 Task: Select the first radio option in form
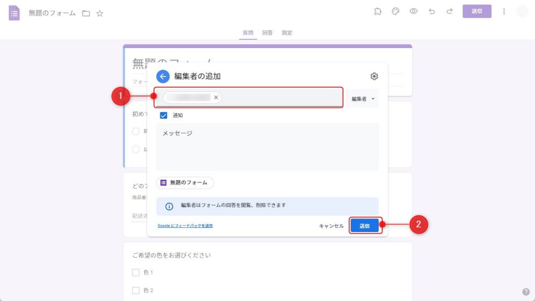[136, 131]
